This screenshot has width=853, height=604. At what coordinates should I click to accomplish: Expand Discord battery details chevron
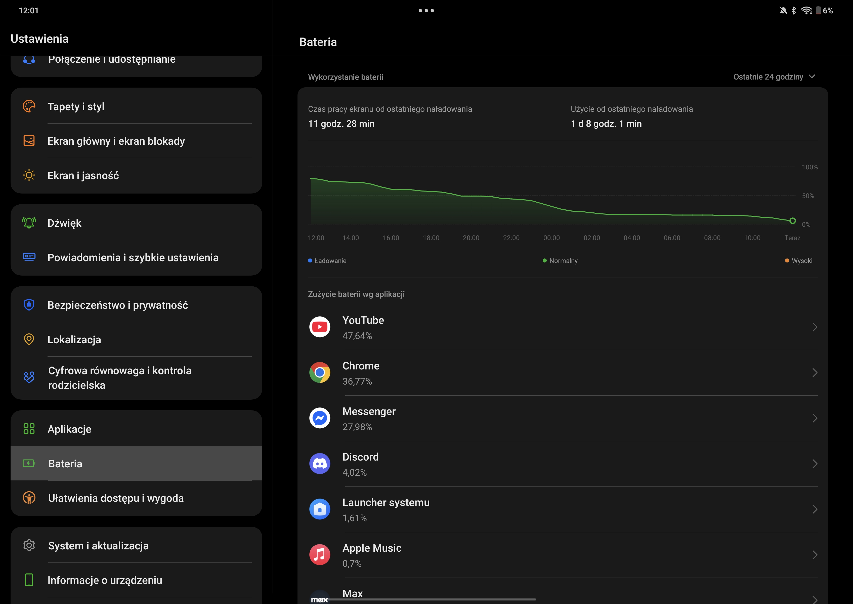(x=815, y=463)
